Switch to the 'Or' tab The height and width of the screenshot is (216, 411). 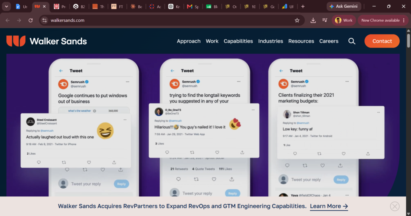coord(231,6)
